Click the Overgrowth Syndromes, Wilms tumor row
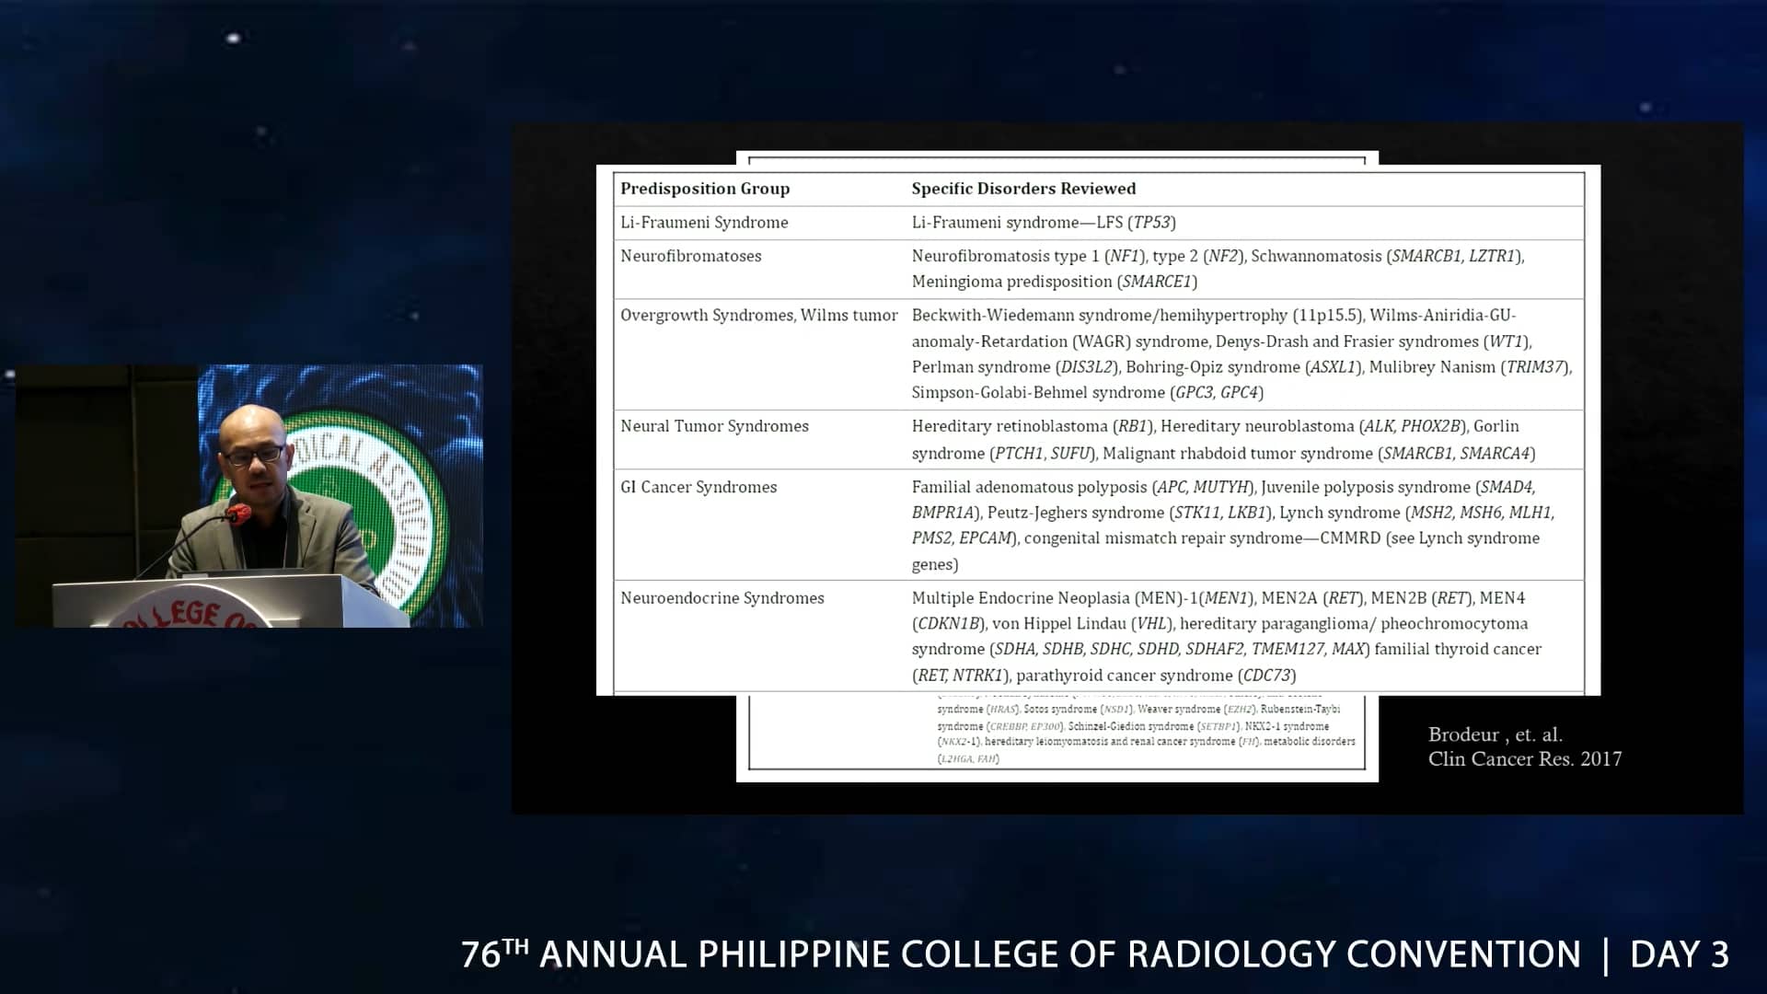 [758, 315]
